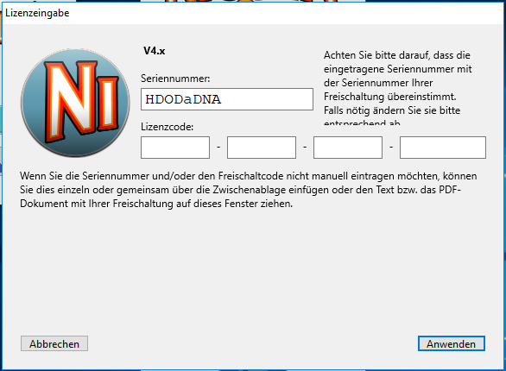506x371 pixels.
Task: Click the 'Dokument mit Ihrer Freischaltung' instruction line
Action: pyautogui.click(x=156, y=204)
